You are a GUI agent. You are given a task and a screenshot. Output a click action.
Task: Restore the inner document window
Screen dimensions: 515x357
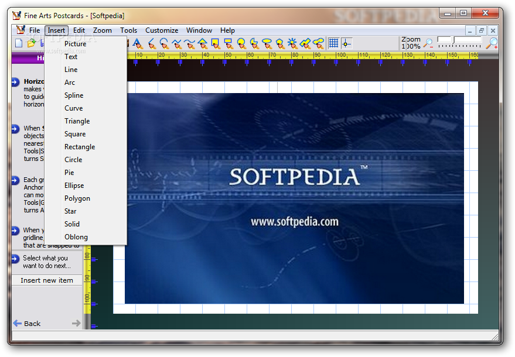click(x=481, y=30)
